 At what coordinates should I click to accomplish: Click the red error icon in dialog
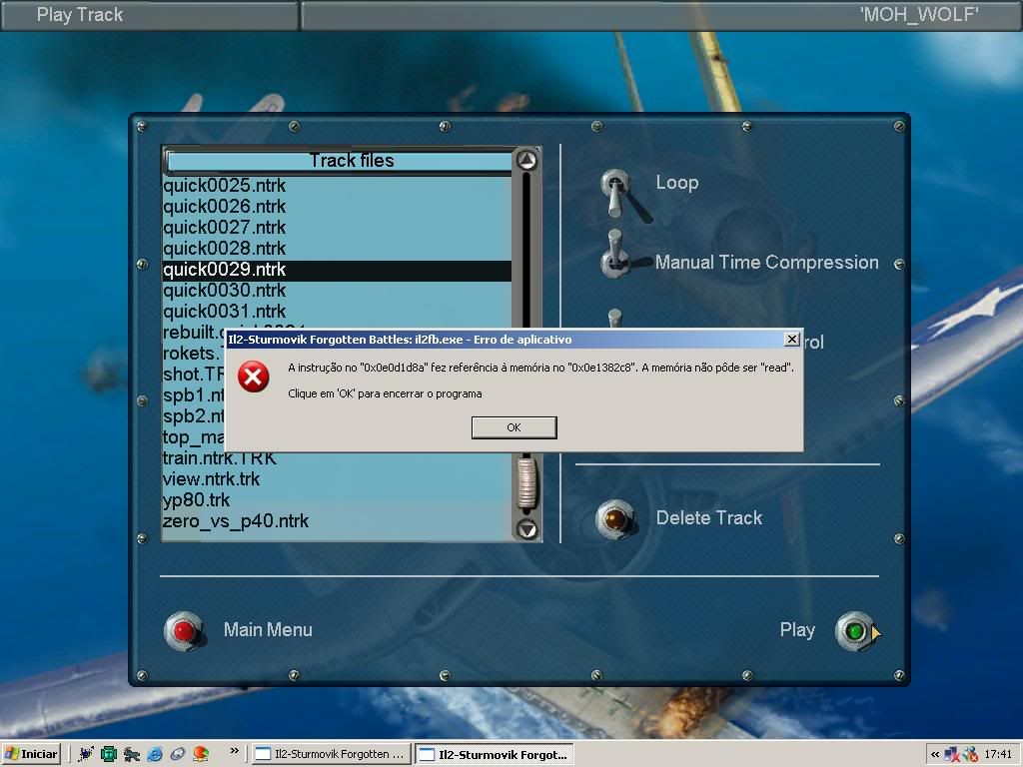pyautogui.click(x=253, y=377)
